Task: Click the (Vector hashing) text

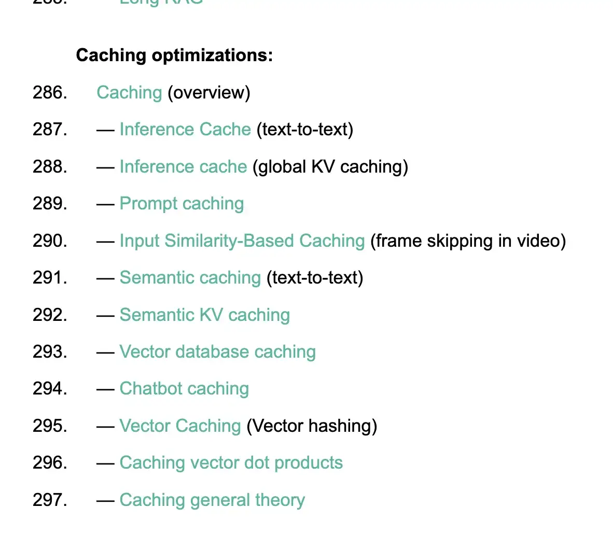Action: pyautogui.click(x=312, y=426)
